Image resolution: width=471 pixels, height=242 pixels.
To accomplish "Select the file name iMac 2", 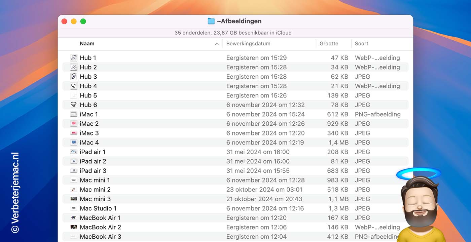I will [x=89, y=124].
